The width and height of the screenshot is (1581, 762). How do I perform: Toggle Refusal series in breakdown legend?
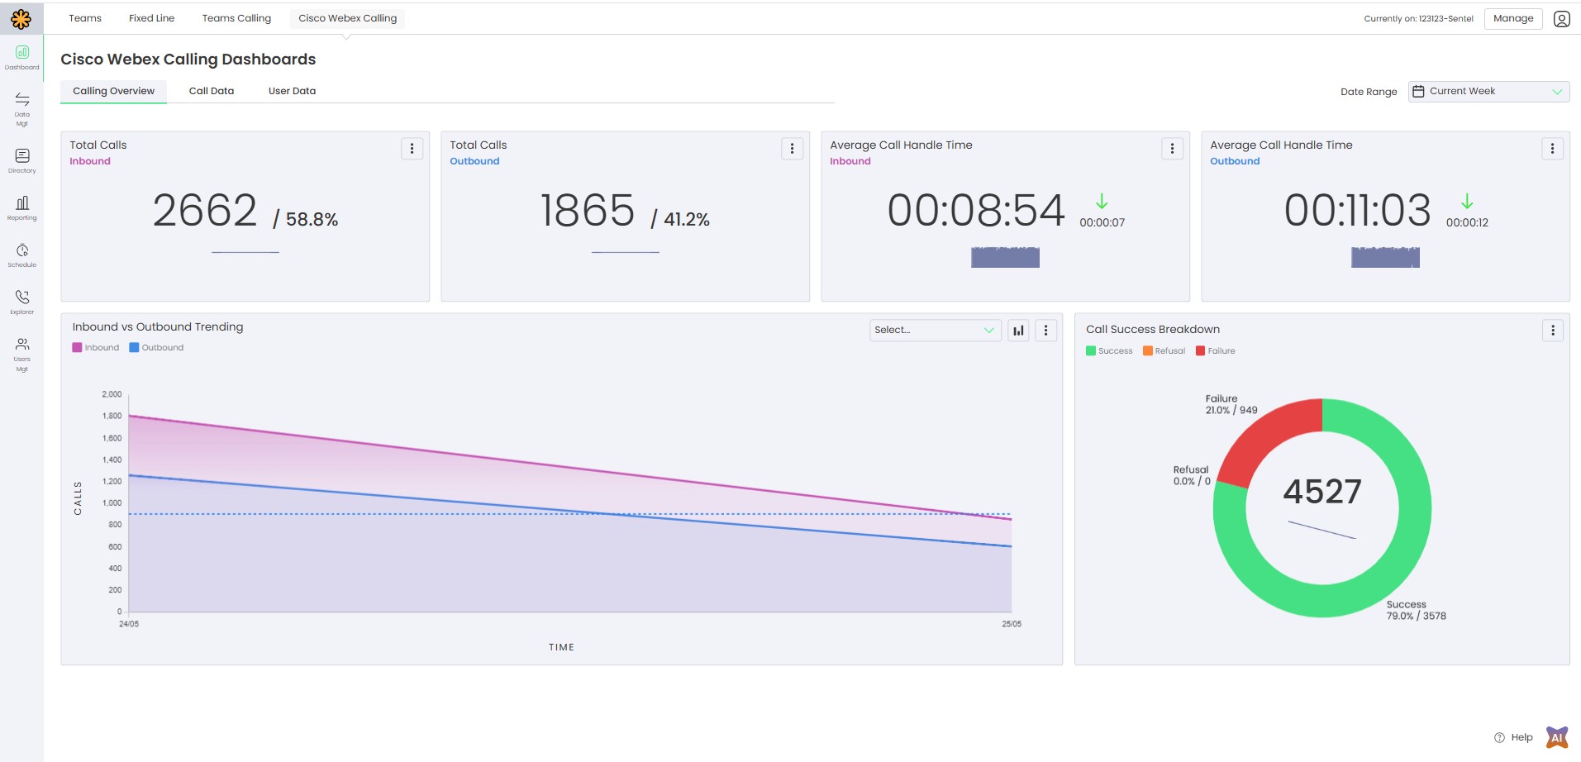(1164, 351)
